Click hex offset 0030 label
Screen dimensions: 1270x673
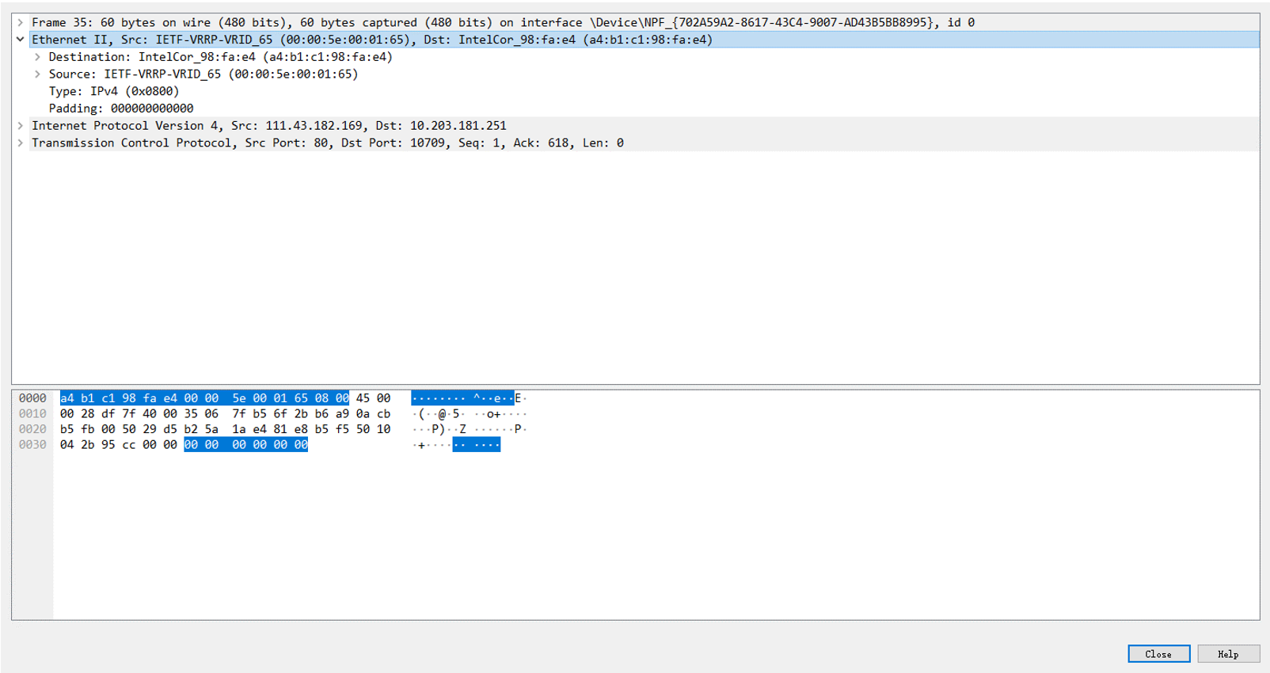[32, 444]
